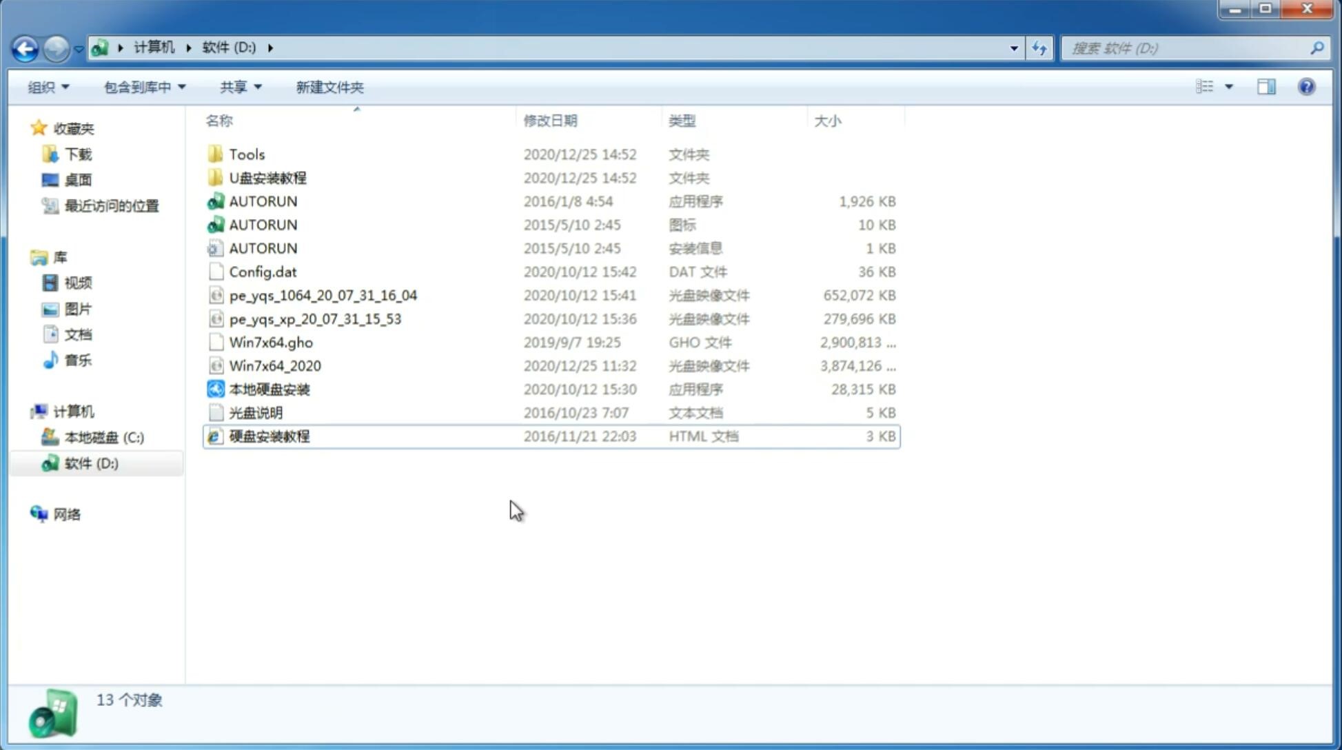This screenshot has height=750, width=1342.
Task: Open Win7x64_2020 disc image file
Action: (274, 366)
